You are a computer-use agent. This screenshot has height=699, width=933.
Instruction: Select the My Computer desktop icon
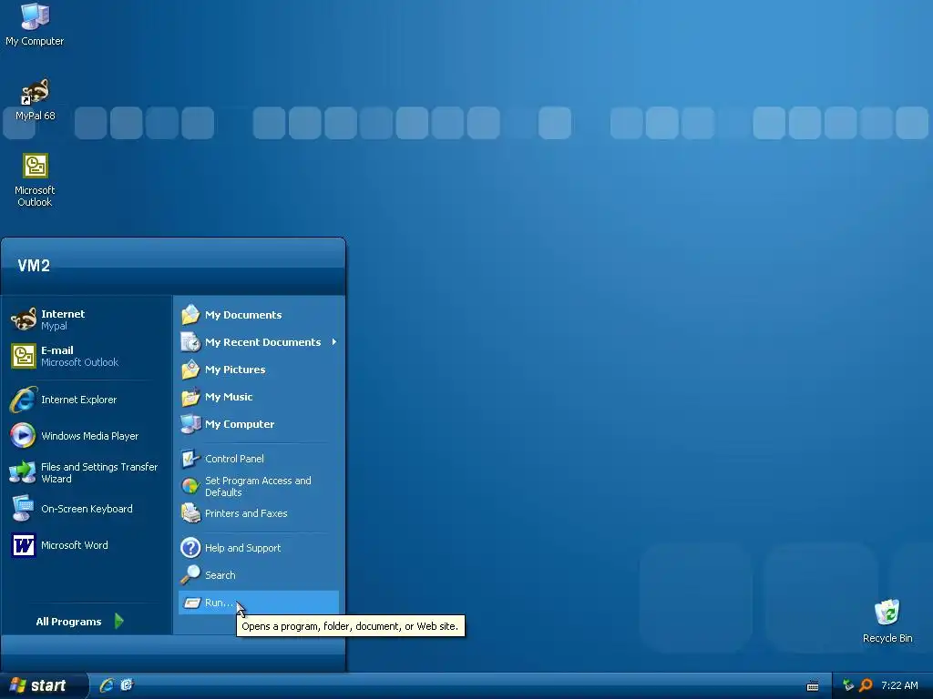[x=35, y=25]
